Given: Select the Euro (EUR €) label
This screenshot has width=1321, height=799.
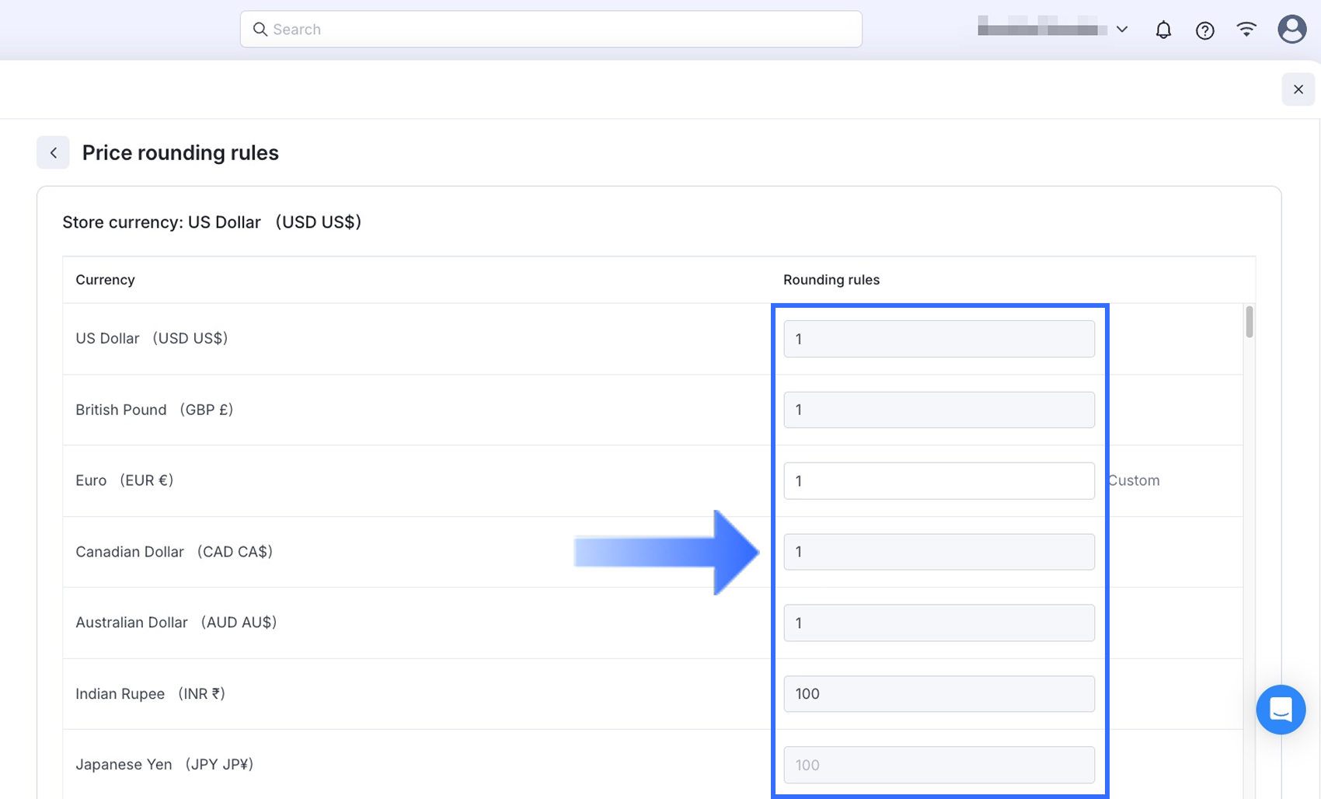Looking at the screenshot, I should point(124,480).
